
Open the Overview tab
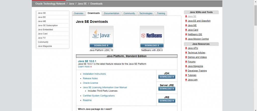[x=79, y=14]
